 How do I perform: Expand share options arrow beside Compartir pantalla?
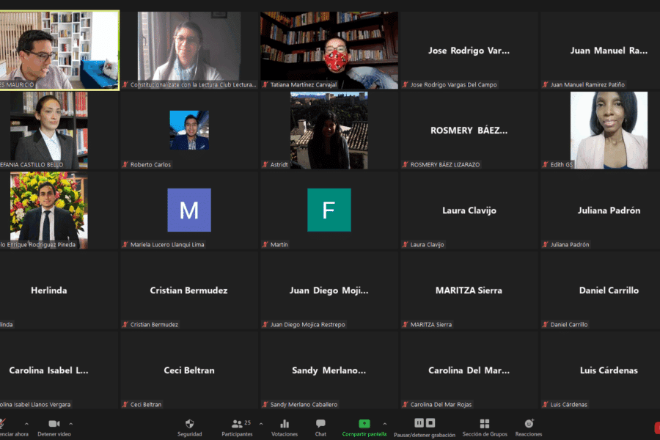(x=384, y=423)
